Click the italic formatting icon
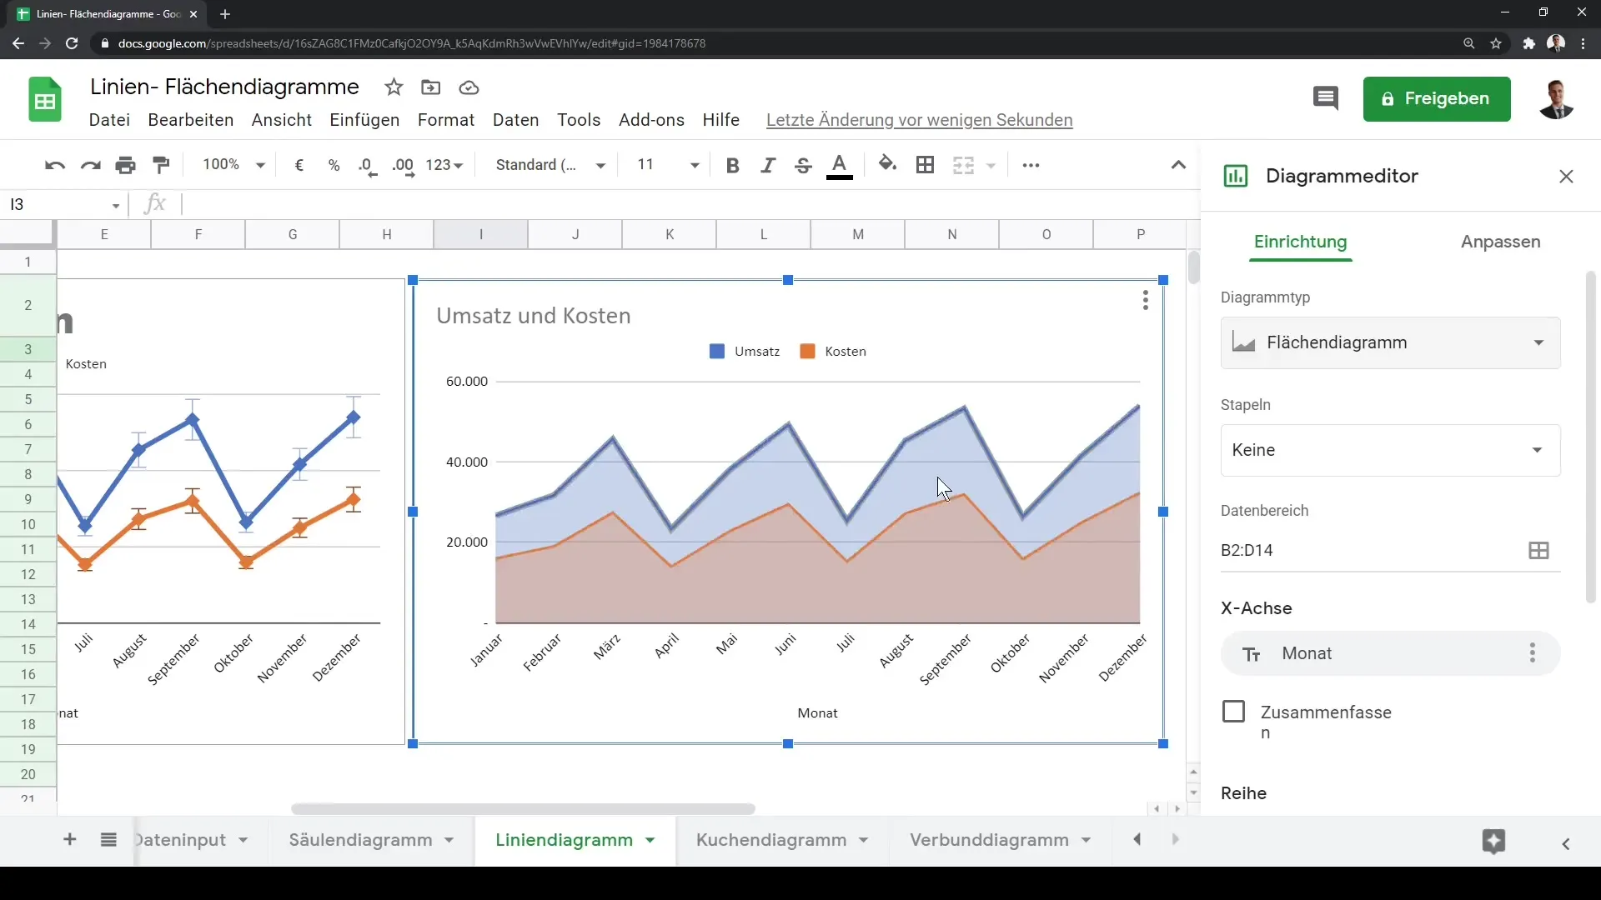This screenshot has height=900, width=1601. [766, 165]
